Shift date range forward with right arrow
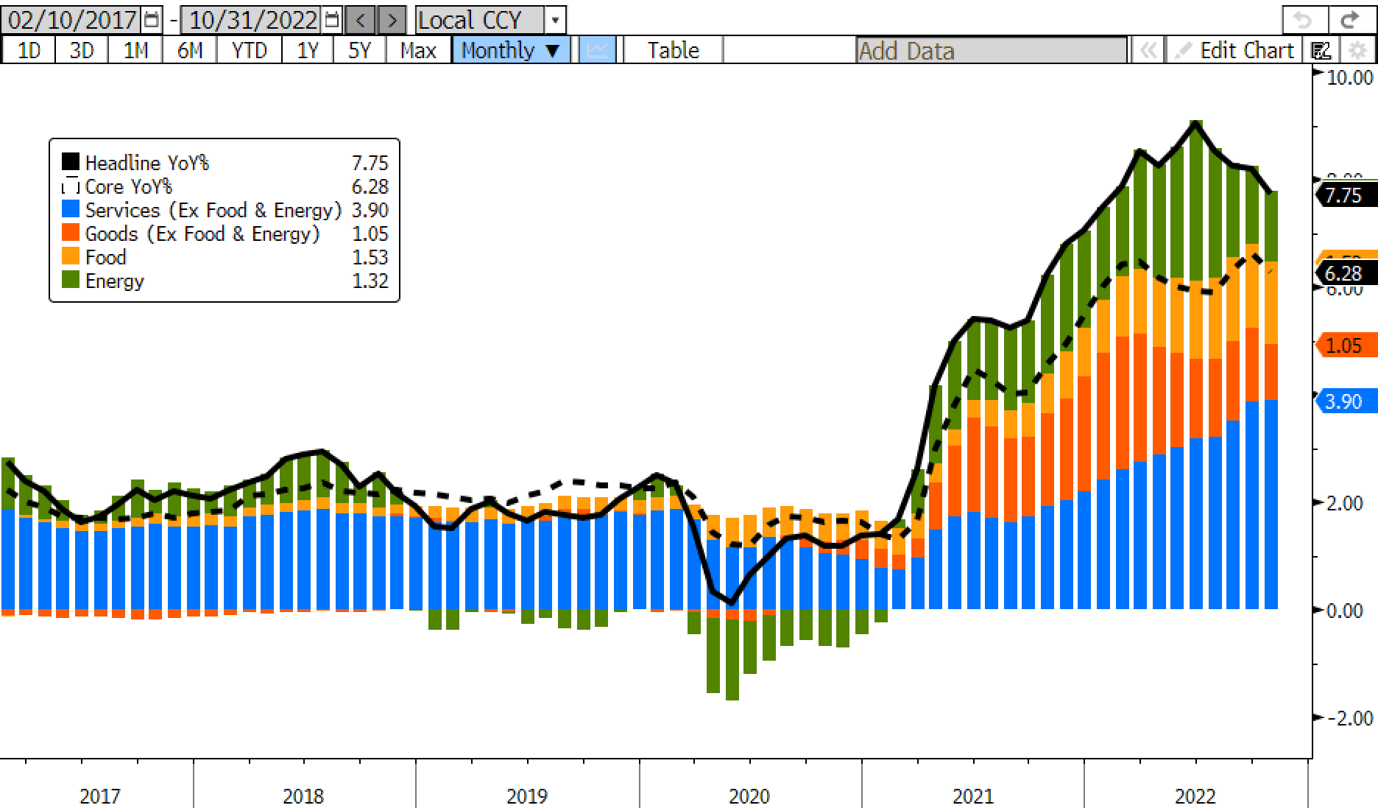The width and height of the screenshot is (1378, 808). [392, 20]
